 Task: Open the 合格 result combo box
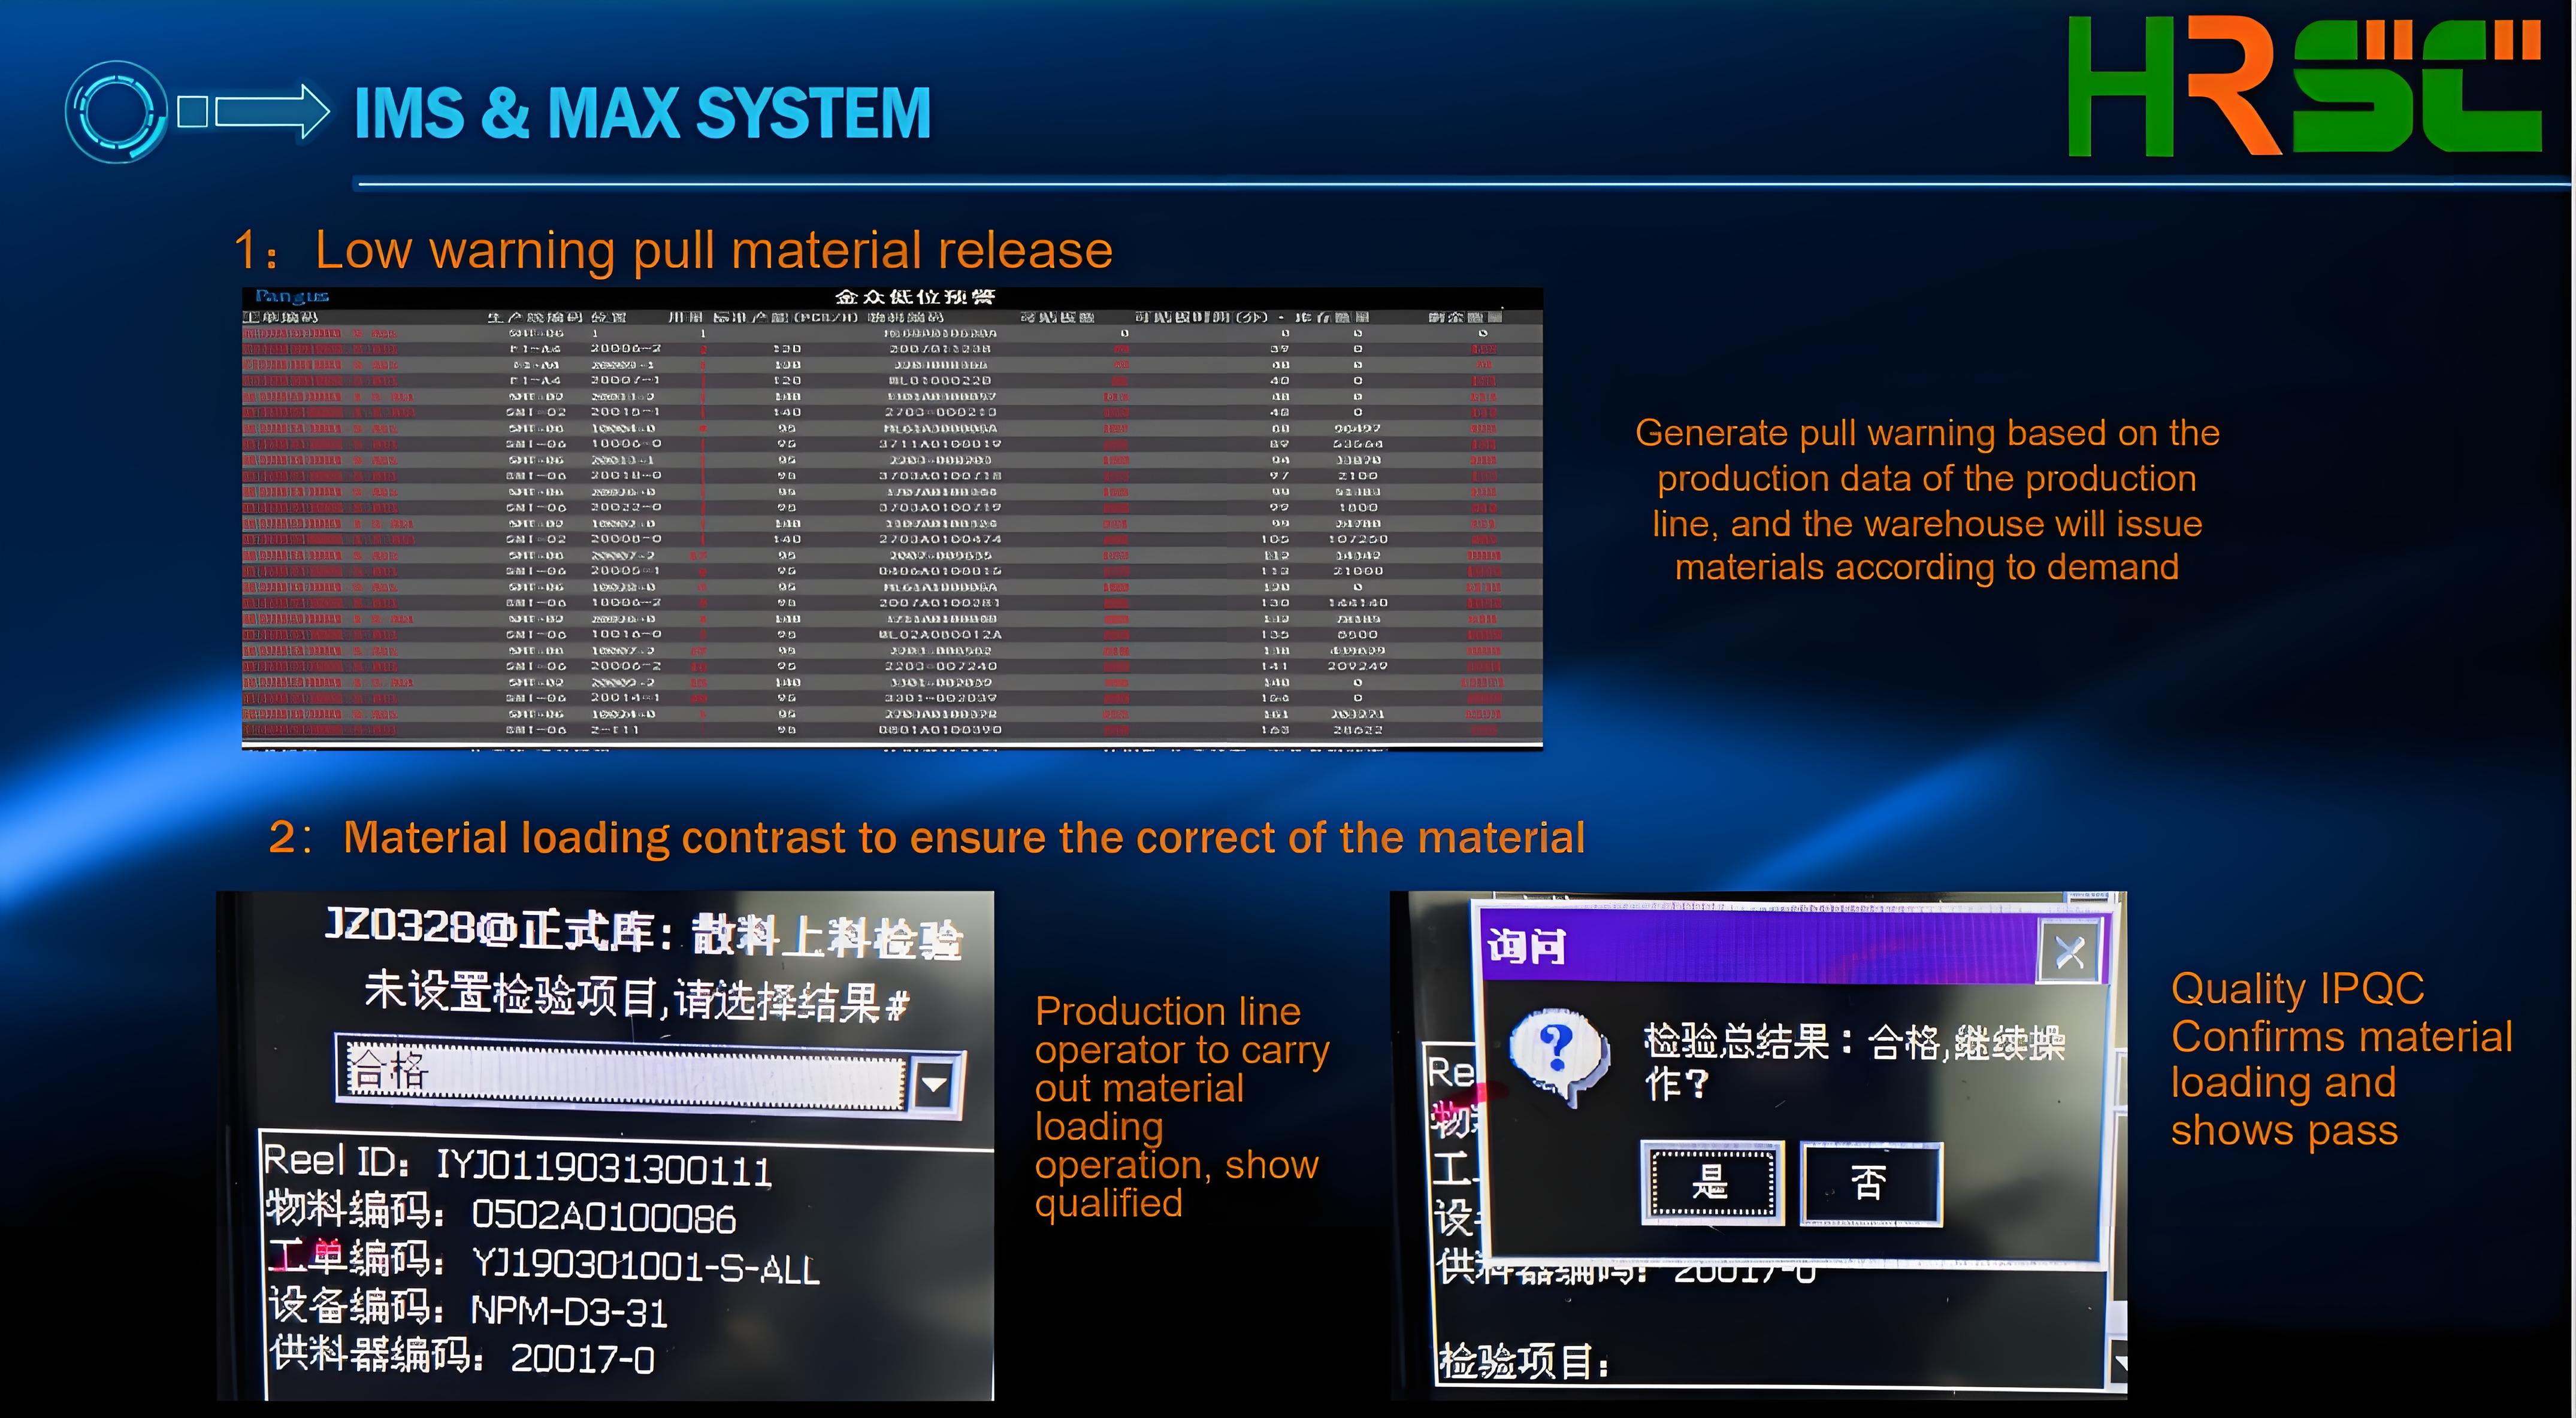tap(650, 1077)
